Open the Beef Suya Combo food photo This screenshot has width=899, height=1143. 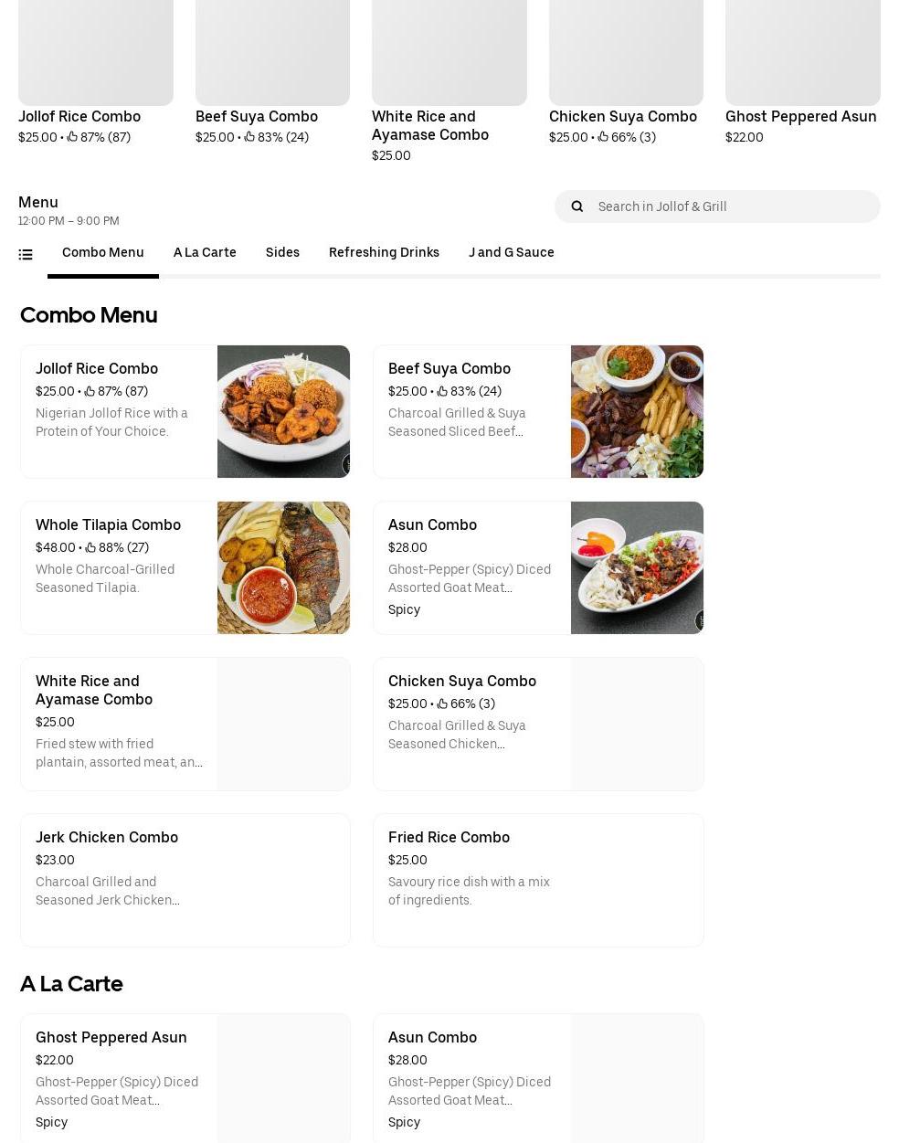point(637,411)
